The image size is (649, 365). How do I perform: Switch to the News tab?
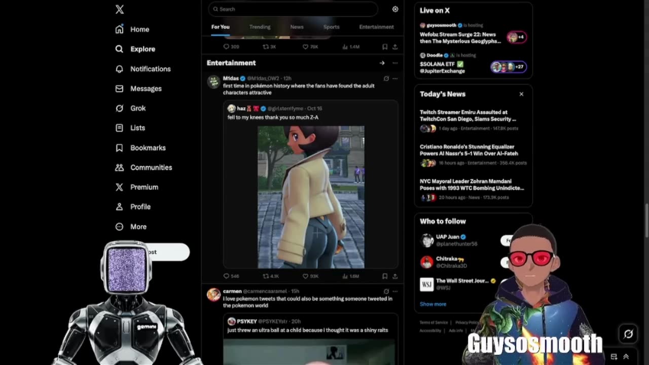[297, 27]
